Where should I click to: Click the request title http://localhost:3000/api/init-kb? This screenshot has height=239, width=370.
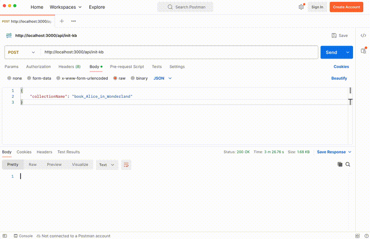(x=46, y=36)
